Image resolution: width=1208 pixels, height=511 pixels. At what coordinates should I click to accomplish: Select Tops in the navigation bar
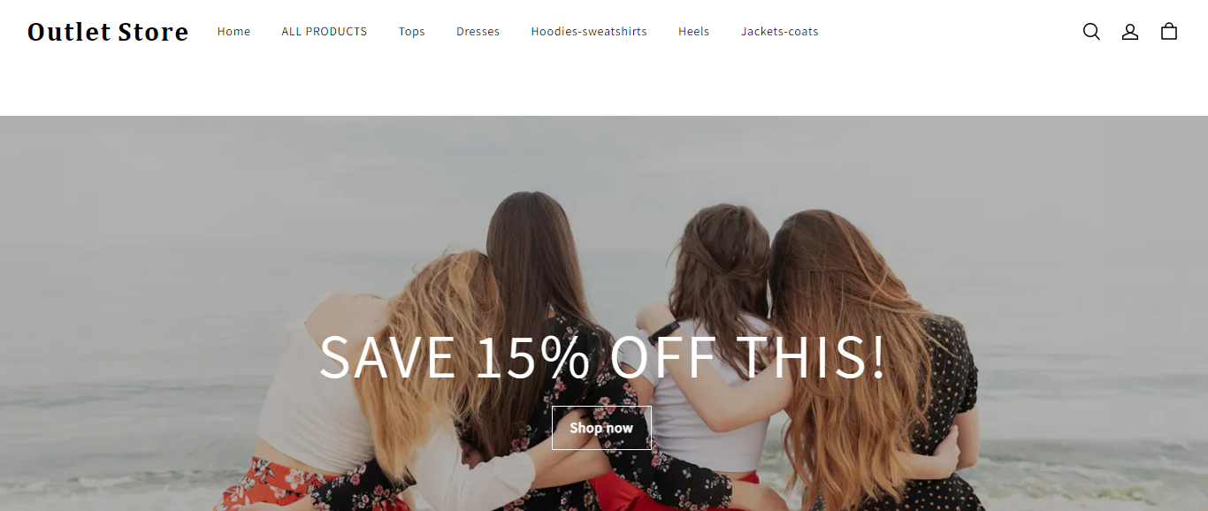click(412, 32)
